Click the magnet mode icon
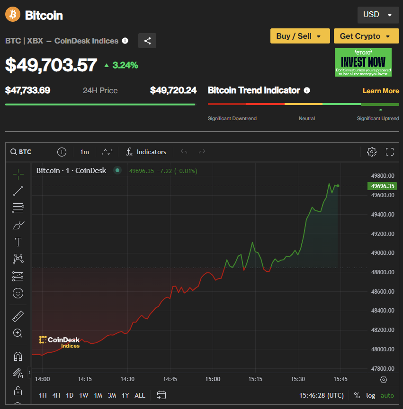 pyautogui.click(x=18, y=356)
